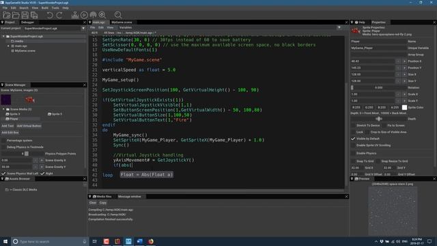Close the Scene Manager panel
Viewport: 437px width, 246px height.
[x=85, y=85]
